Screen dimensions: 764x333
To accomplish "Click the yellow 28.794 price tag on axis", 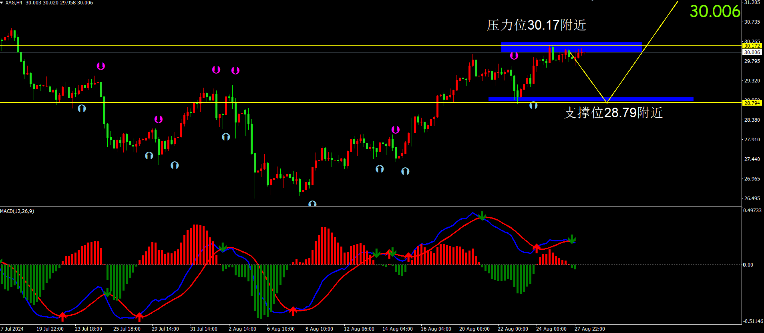I will 752,103.
